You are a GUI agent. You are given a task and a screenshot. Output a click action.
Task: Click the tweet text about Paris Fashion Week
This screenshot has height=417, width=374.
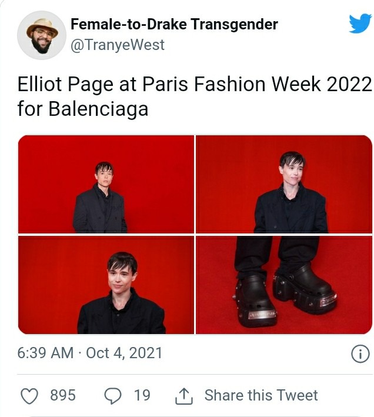pyautogui.click(x=195, y=96)
